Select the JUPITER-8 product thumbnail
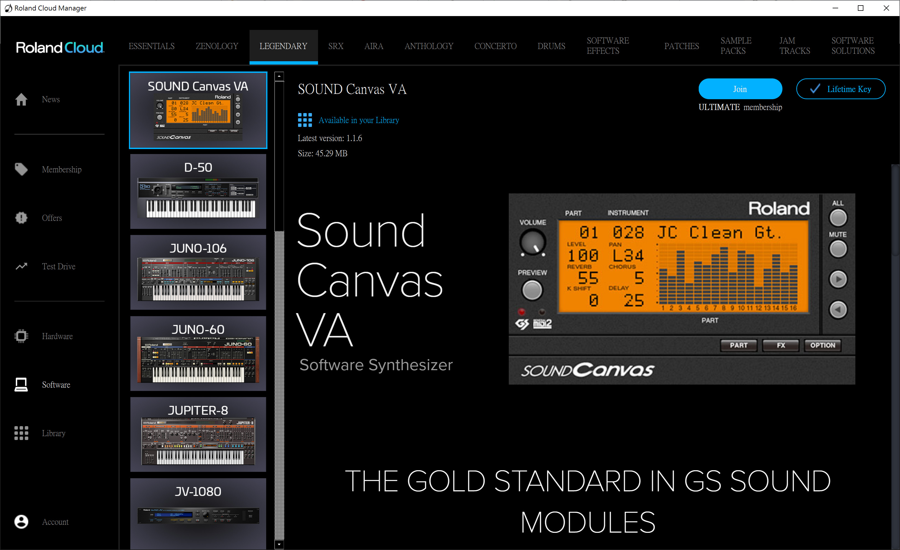The image size is (900, 550). click(x=198, y=434)
